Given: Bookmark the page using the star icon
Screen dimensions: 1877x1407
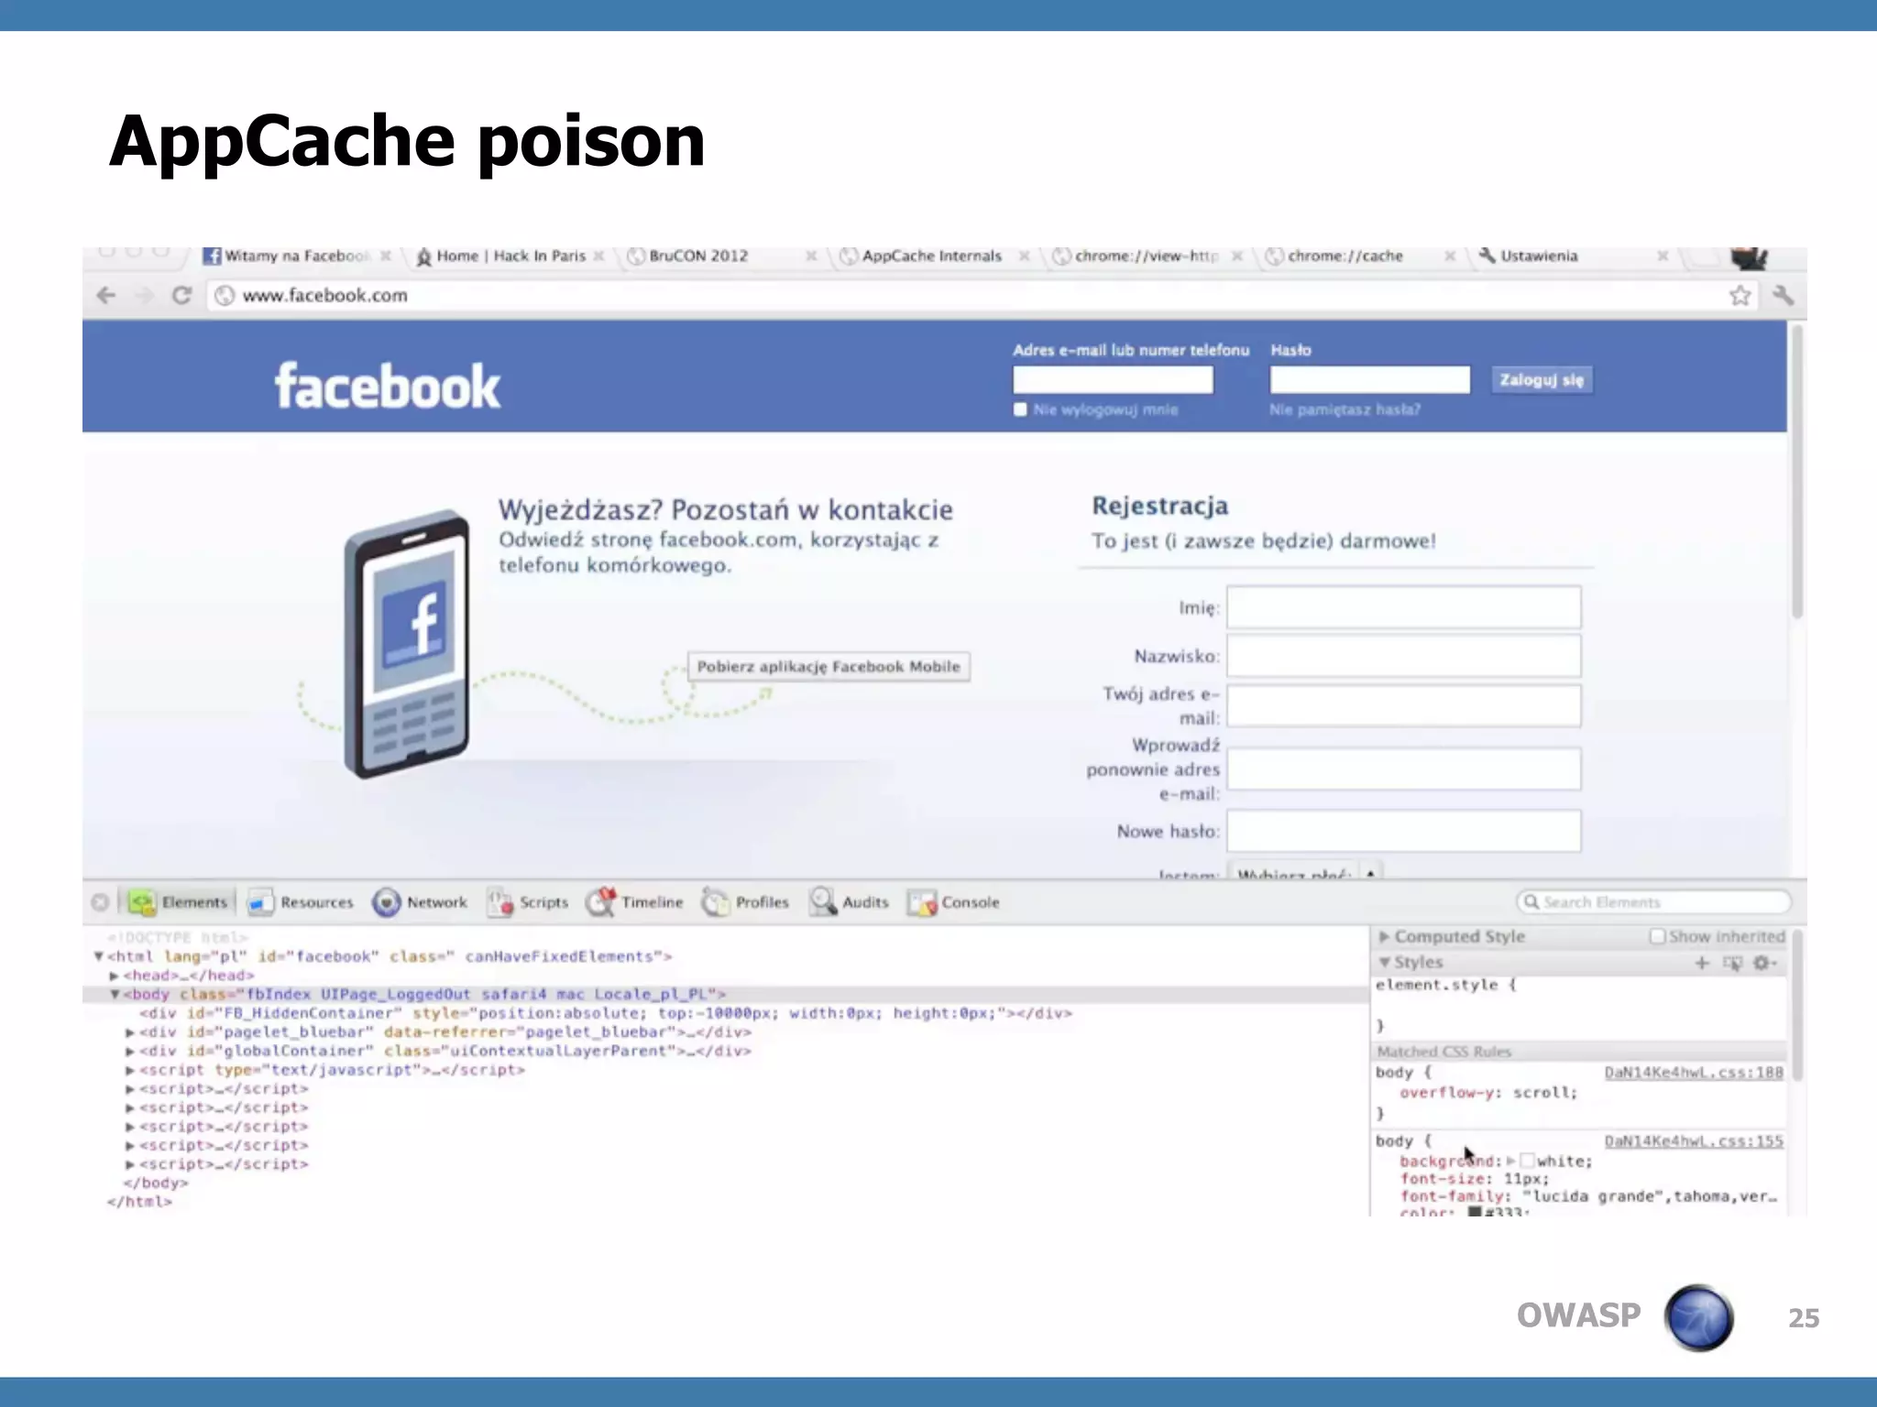Looking at the screenshot, I should (1740, 295).
